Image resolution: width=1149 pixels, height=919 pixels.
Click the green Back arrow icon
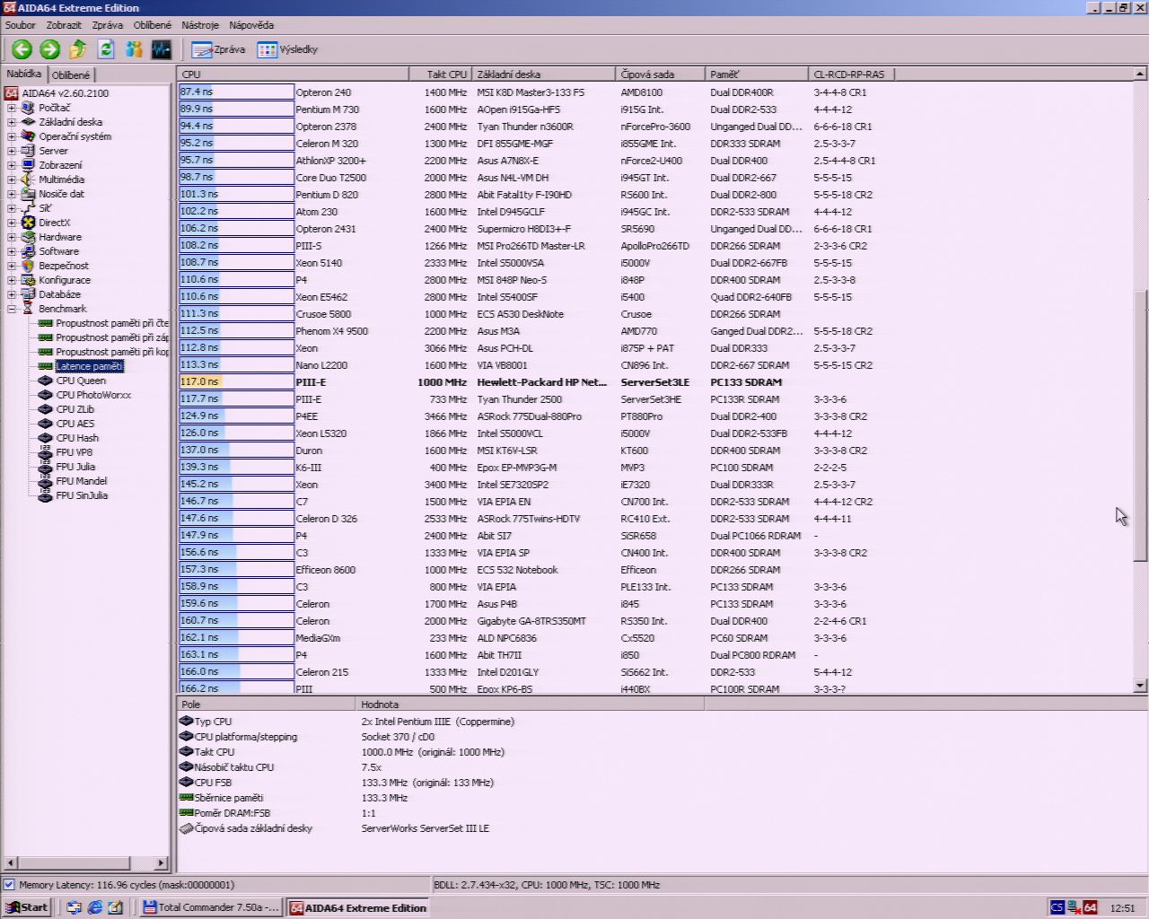tap(22, 49)
